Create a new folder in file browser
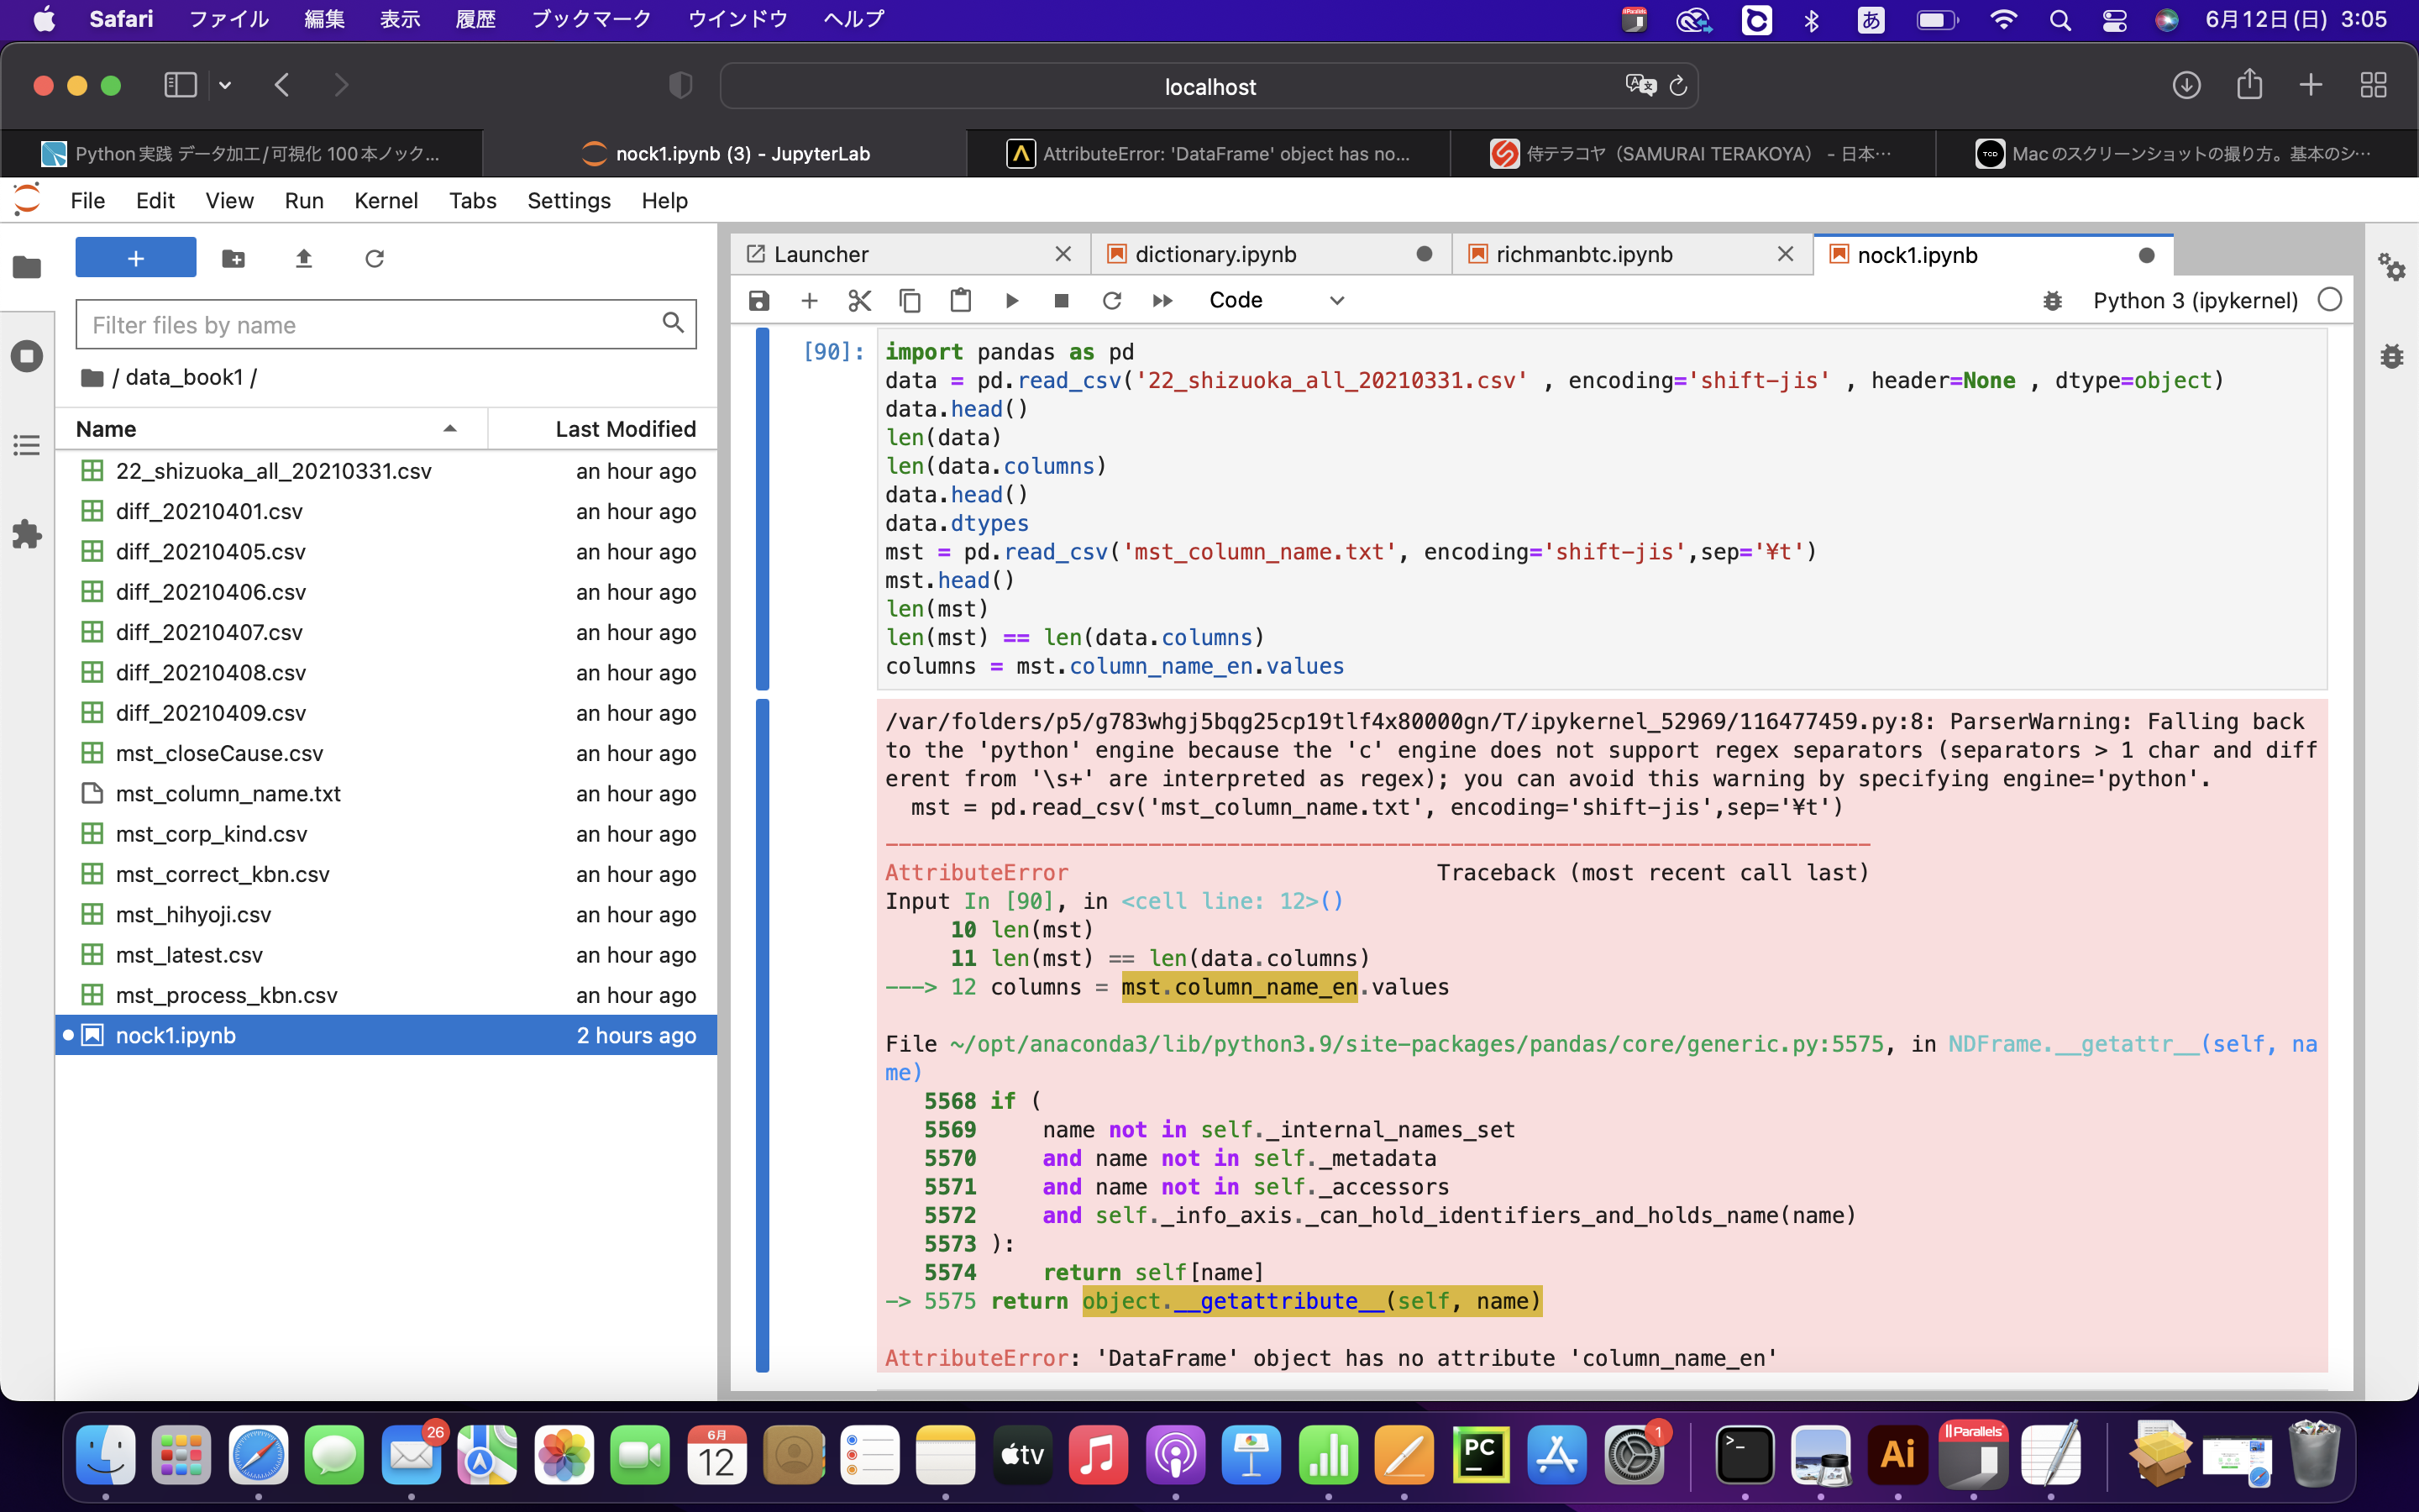 tap(234, 259)
